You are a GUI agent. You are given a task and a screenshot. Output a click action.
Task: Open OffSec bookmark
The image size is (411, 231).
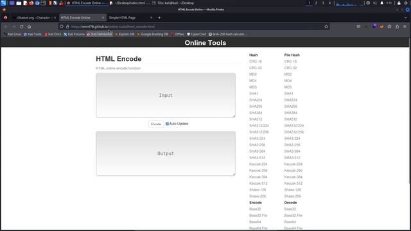coord(177,34)
